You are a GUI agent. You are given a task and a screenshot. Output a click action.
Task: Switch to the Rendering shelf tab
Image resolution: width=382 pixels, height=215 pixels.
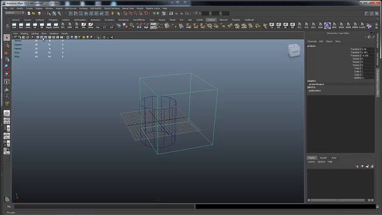124,20
